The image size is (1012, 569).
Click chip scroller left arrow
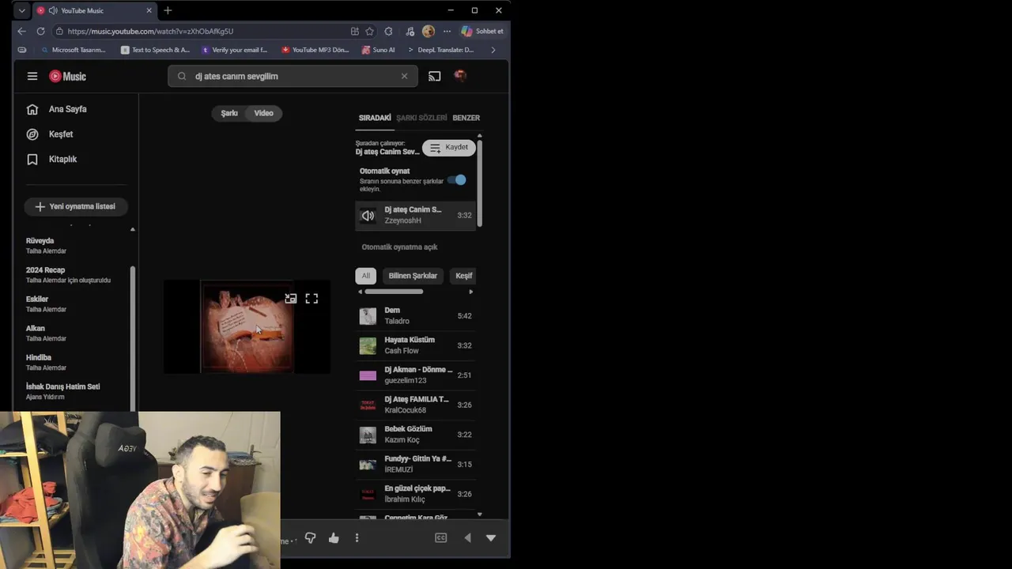(x=360, y=292)
